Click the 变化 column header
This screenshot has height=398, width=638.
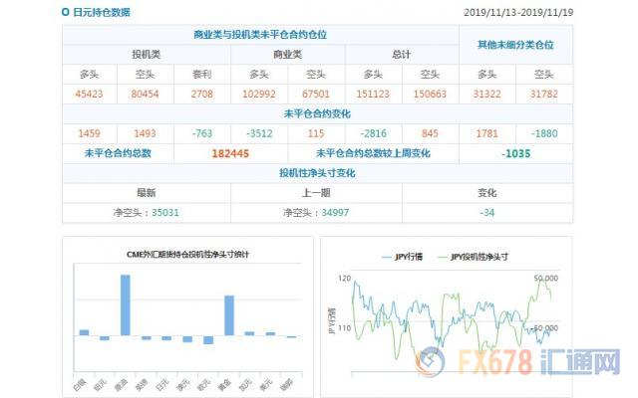[487, 193]
